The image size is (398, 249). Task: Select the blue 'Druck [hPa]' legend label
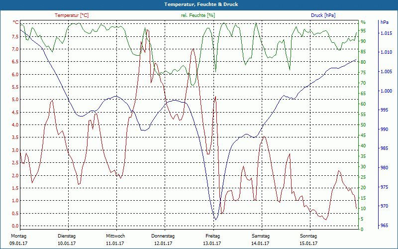(x=323, y=15)
